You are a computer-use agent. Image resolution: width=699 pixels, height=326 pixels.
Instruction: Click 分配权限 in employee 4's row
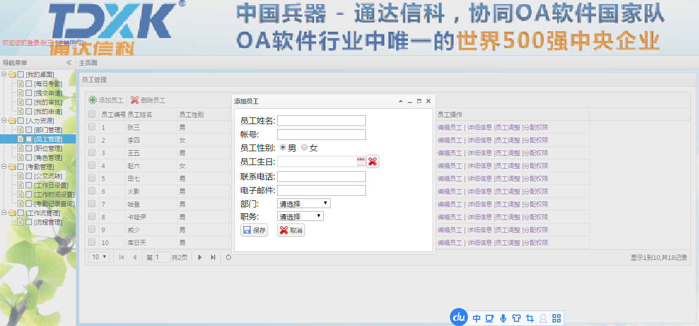click(x=536, y=166)
